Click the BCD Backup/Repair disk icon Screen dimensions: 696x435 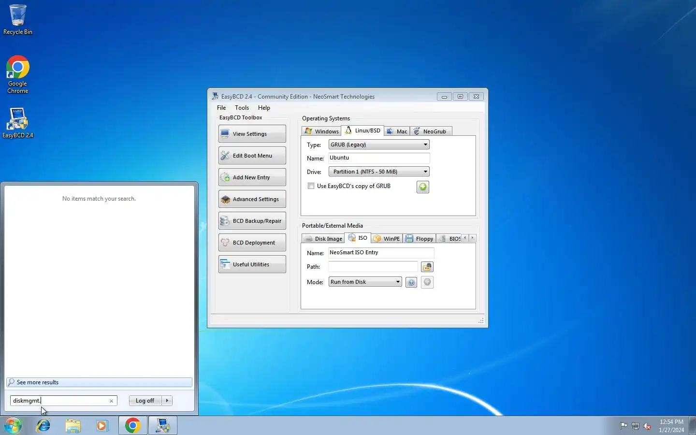[225, 221]
